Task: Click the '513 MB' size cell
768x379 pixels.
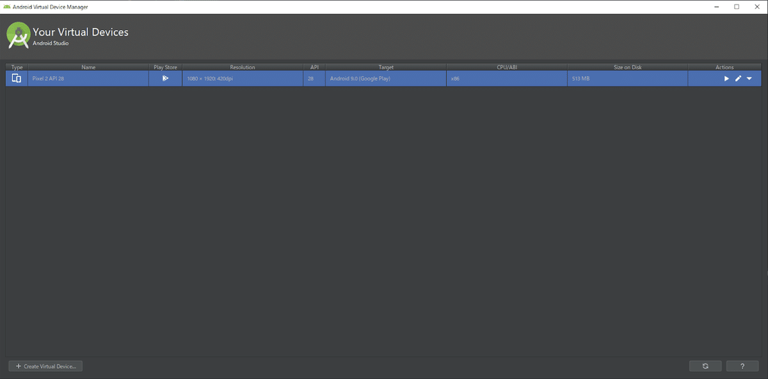Action: (x=628, y=78)
